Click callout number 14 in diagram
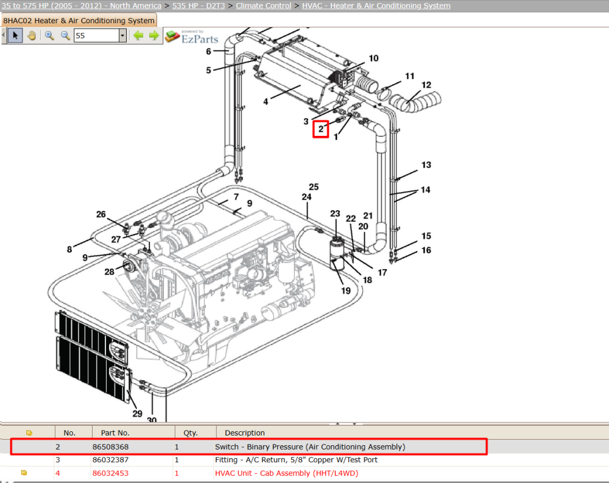The image size is (609, 483). (425, 190)
